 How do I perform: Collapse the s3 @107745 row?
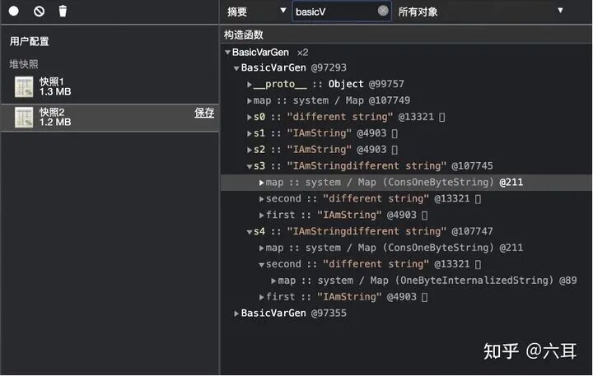250,167
